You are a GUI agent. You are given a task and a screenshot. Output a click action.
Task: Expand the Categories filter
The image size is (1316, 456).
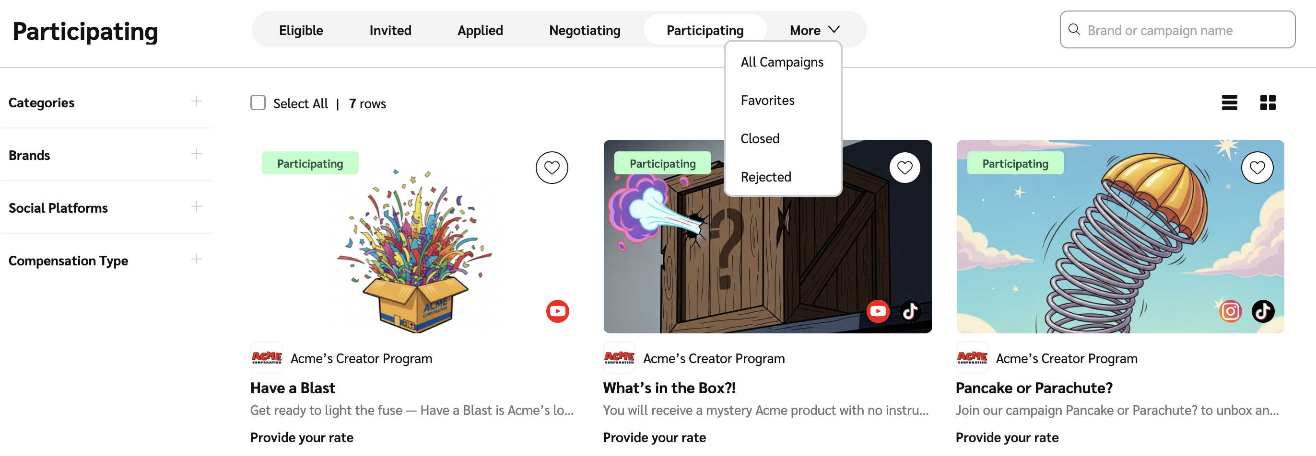click(x=196, y=101)
